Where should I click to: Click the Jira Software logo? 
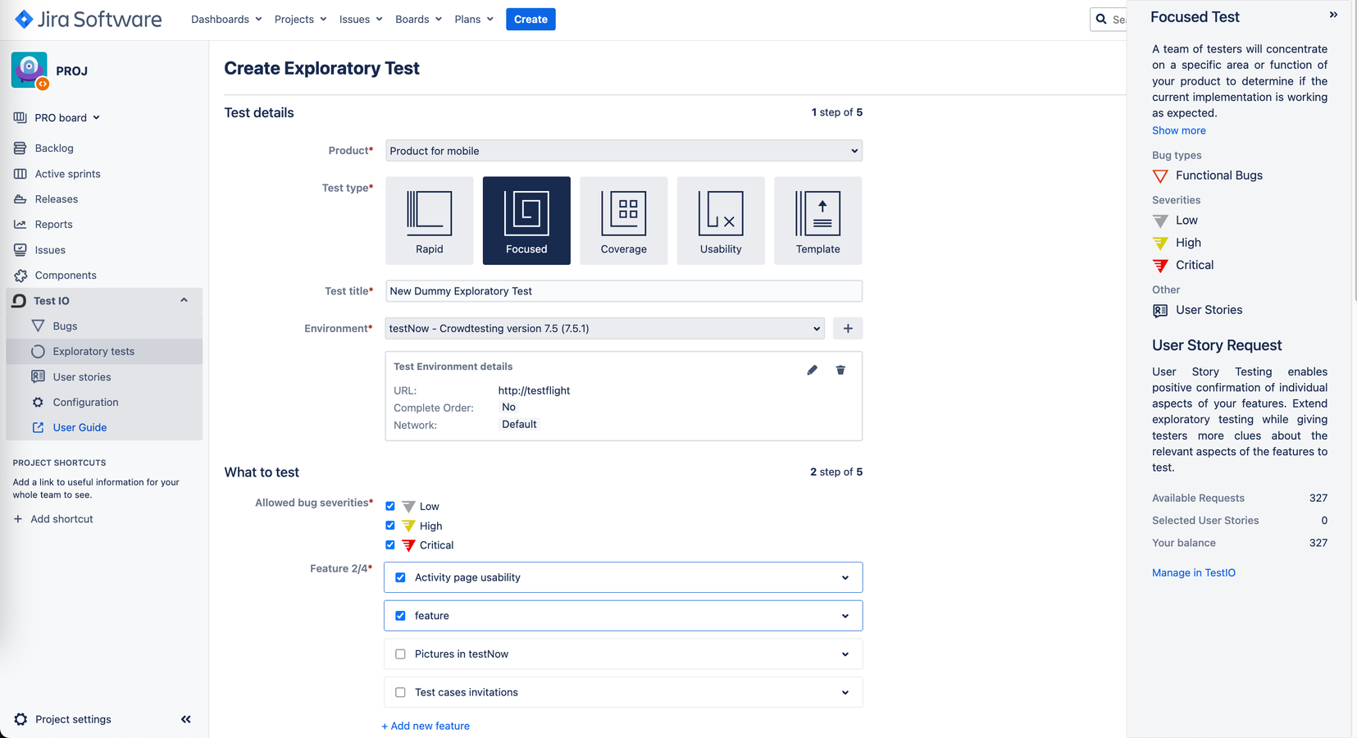click(89, 19)
